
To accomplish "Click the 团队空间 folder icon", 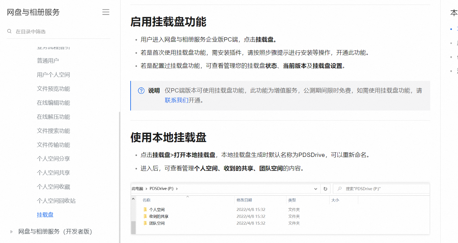I will (x=145, y=223).
